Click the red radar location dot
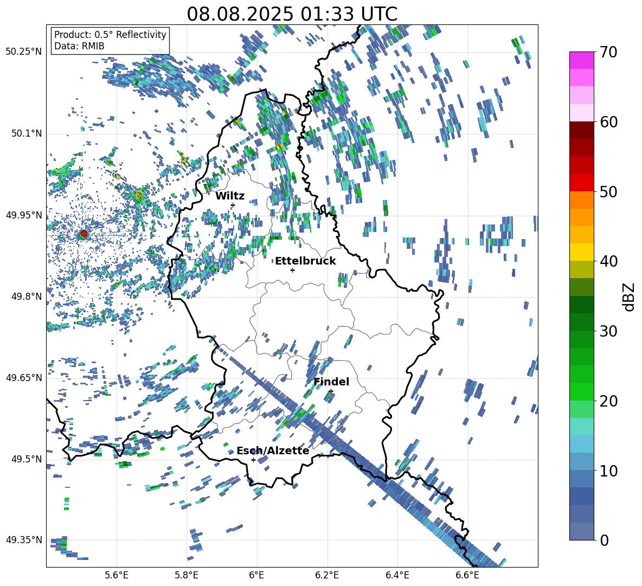This screenshot has height=586, width=642. coord(84,233)
